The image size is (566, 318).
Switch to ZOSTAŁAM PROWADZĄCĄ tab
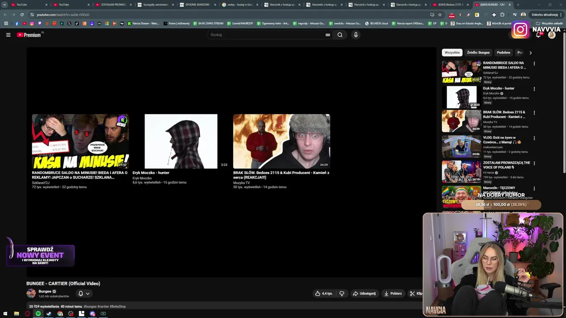tap(114, 4)
